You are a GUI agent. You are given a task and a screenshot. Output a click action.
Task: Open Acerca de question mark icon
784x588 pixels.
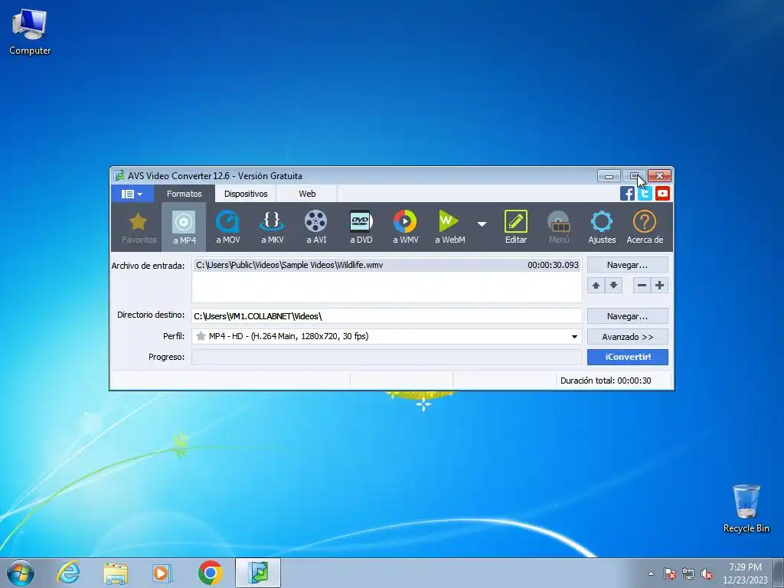[645, 227]
